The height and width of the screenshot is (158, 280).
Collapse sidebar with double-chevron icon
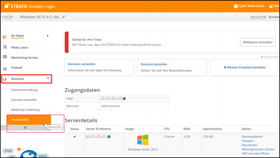25,128
